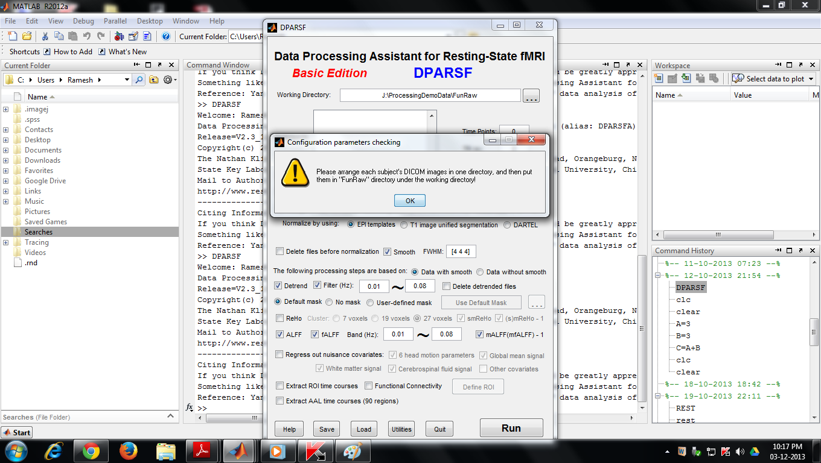Expand the Documents folder tree node
Image resolution: width=821 pixels, height=463 pixels.
click(5, 150)
